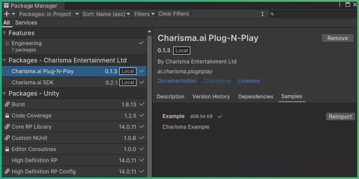Click the Engineering feature stack icon
The height and width of the screenshot is (179, 359).
(7, 43)
